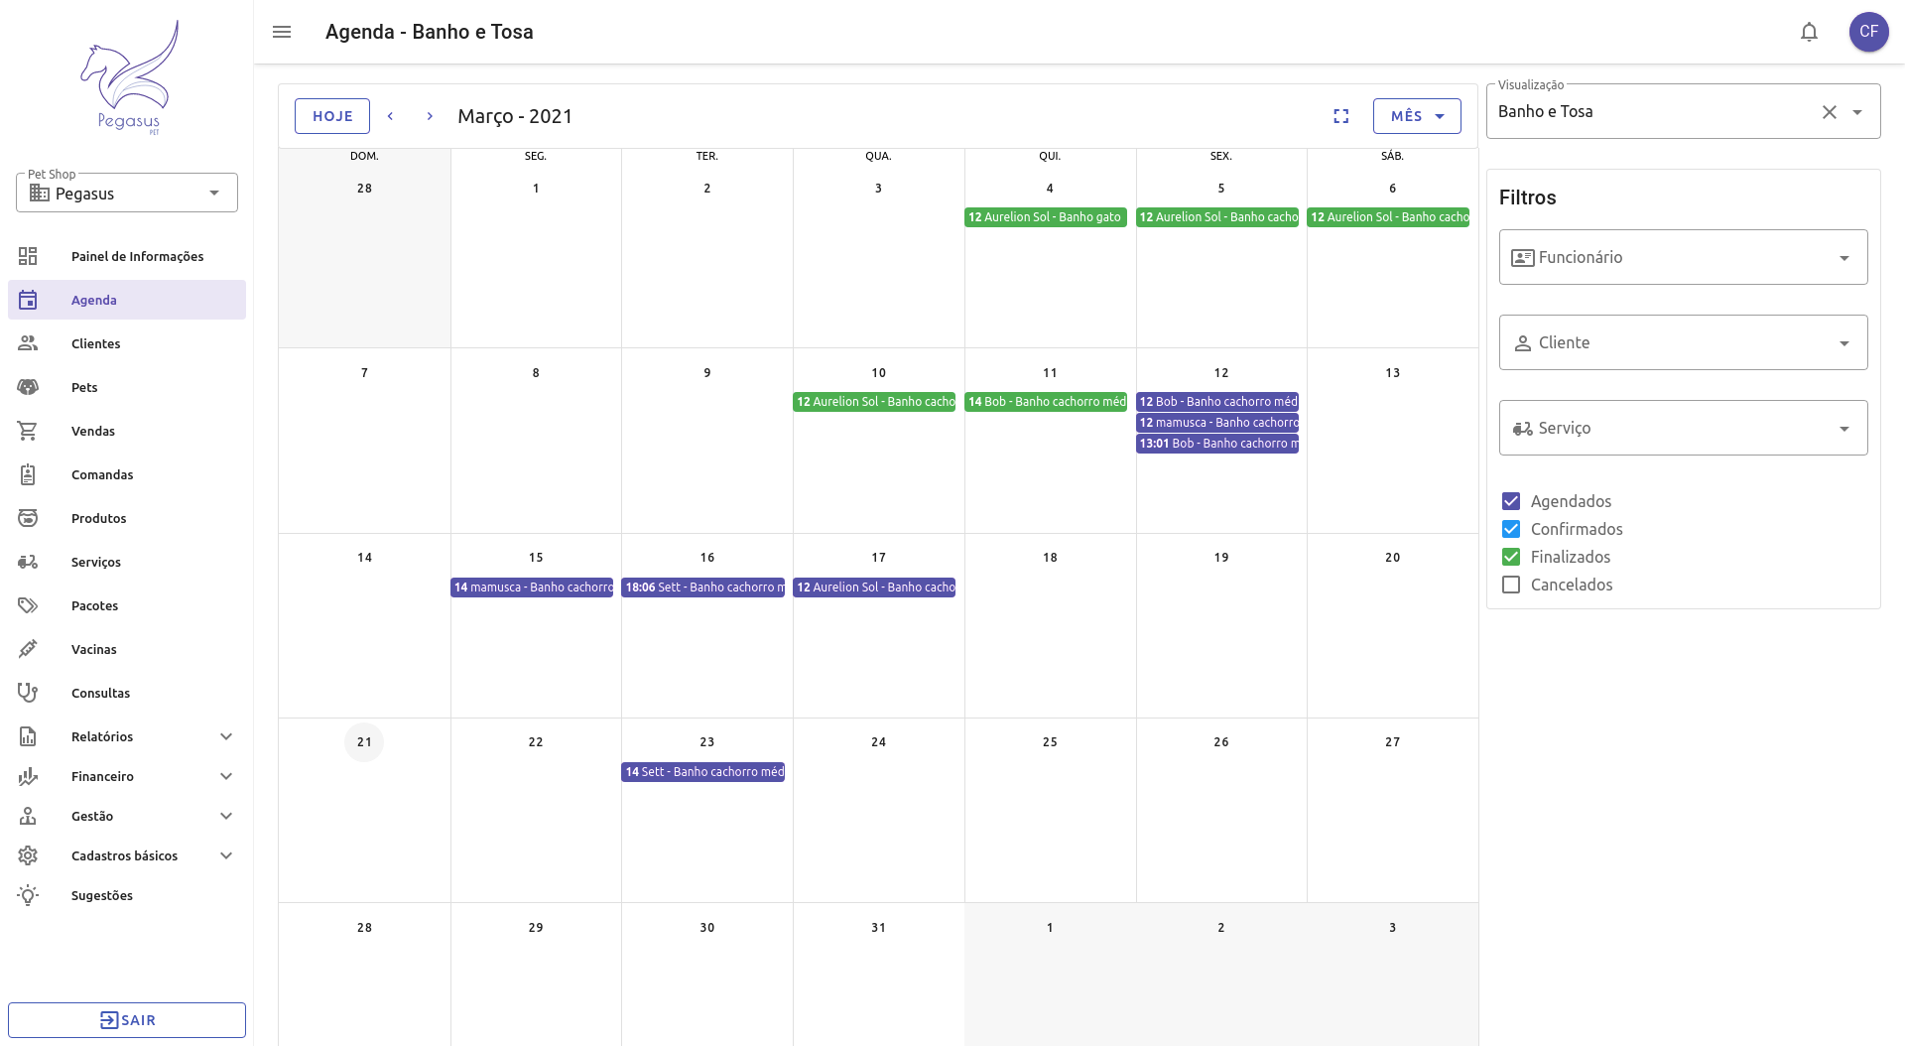Click the Cadastros básicos gear icon

(28, 855)
